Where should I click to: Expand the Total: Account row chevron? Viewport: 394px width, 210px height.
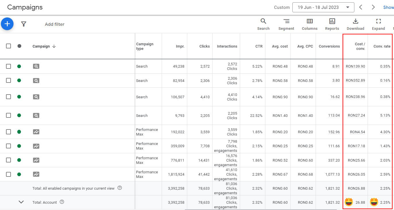pos(21,202)
